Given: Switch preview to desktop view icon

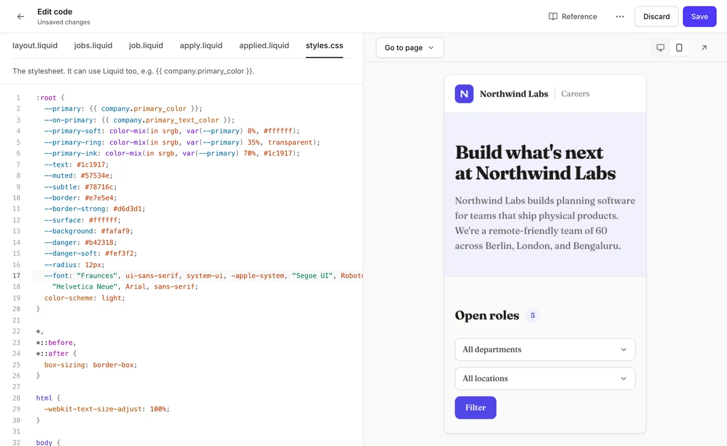Looking at the screenshot, I should [660, 48].
